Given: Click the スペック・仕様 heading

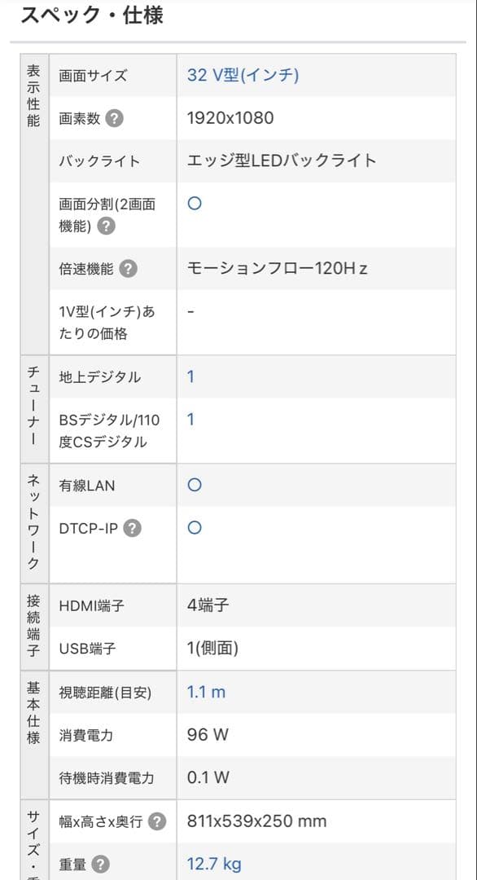Looking at the screenshot, I should coord(92,15).
